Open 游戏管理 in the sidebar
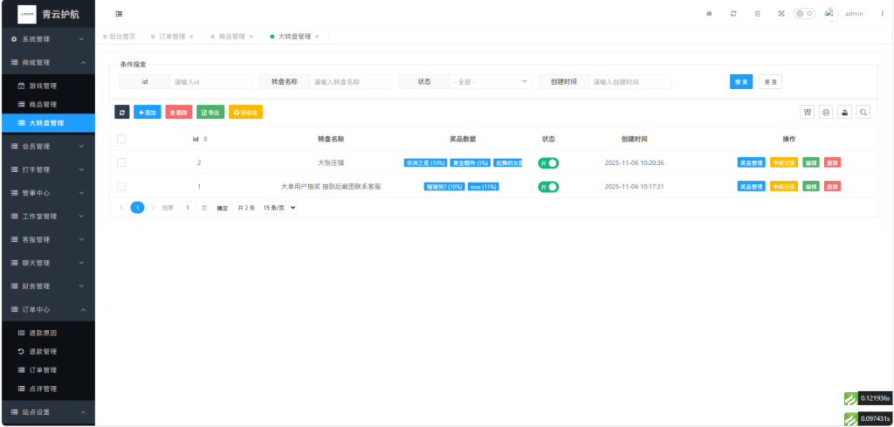The height and width of the screenshot is (427, 894). pos(47,86)
